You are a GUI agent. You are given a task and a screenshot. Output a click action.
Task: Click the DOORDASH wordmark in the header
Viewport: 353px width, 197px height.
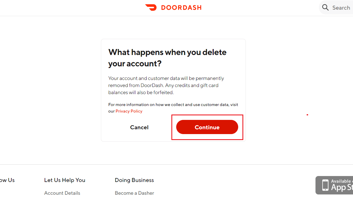[181, 8]
